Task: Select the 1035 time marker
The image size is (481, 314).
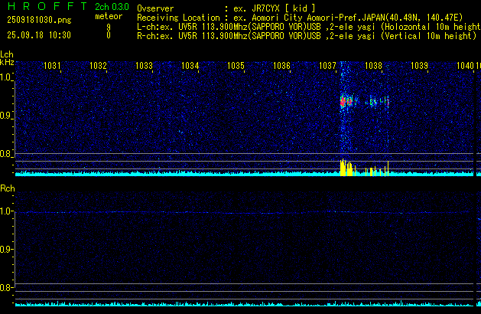Action: (x=236, y=66)
